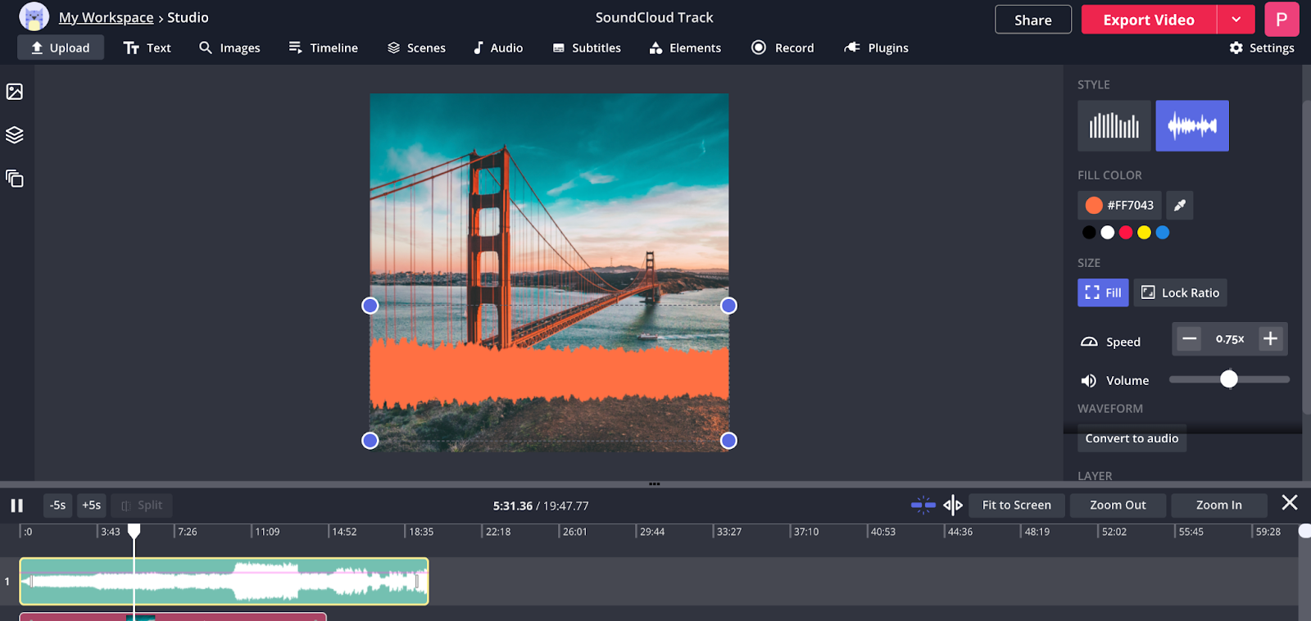The width and height of the screenshot is (1311, 621).
Task: Click Fit to Screen
Action: pos(1017,505)
